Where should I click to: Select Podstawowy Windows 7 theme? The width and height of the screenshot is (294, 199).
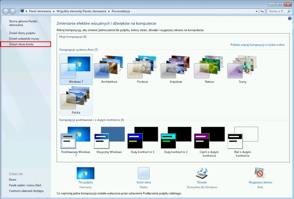coord(76,141)
